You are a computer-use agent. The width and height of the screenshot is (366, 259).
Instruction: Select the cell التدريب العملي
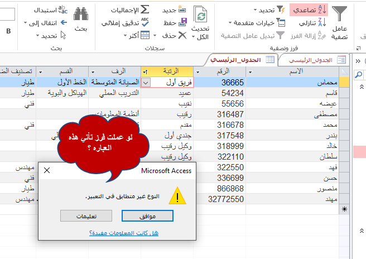114,93
